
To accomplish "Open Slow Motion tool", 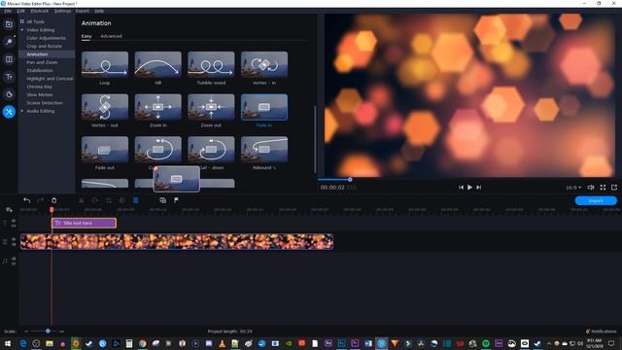I will [x=40, y=94].
